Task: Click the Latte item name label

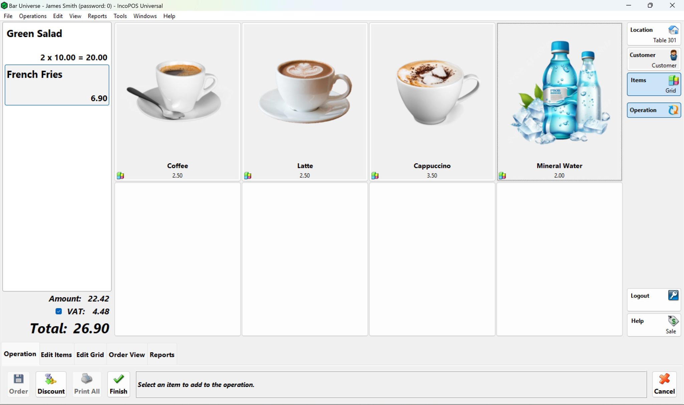Action: coord(305,166)
